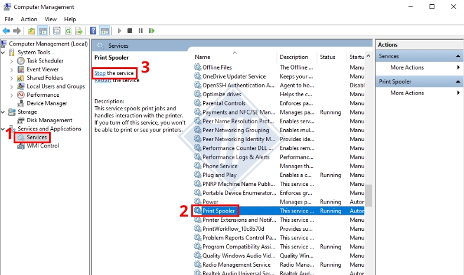Select Device Manager in the tree
The image size is (464, 275).
coord(47,103)
